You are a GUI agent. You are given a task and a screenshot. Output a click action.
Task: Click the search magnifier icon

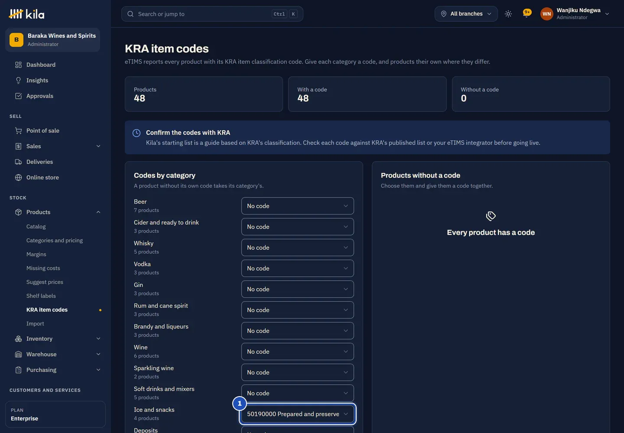(x=130, y=14)
